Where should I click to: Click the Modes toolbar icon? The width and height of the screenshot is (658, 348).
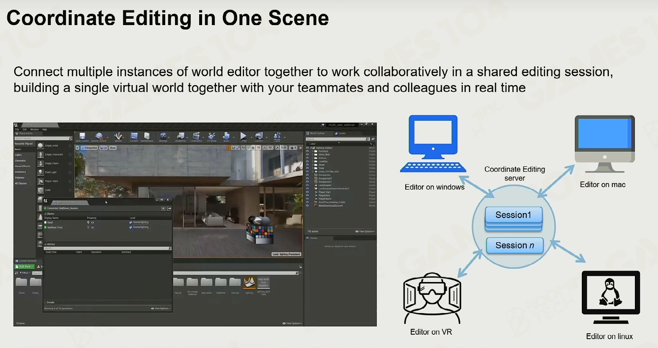118,137
